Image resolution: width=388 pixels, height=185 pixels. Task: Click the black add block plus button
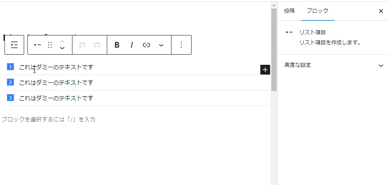[265, 70]
